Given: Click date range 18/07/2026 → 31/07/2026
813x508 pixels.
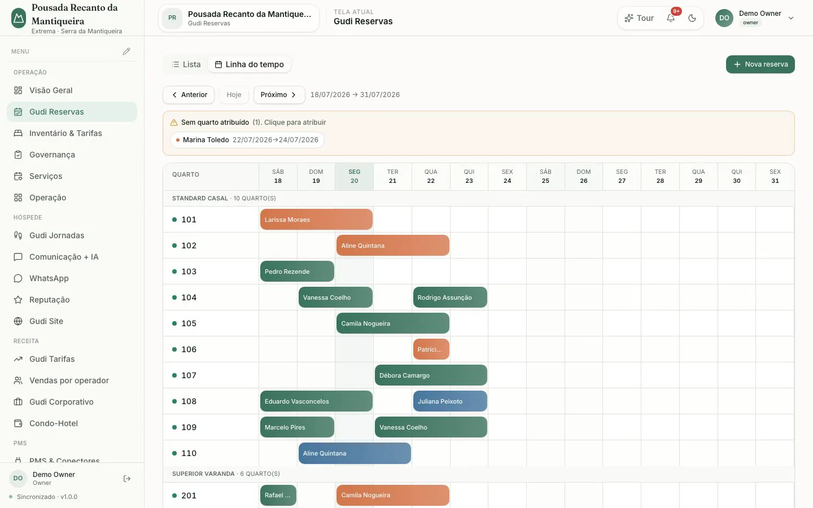Looking at the screenshot, I should point(355,95).
